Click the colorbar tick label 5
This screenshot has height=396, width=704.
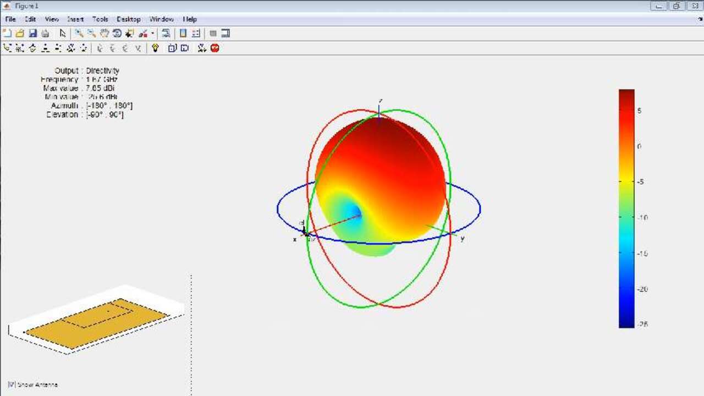click(x=639, y=111)
